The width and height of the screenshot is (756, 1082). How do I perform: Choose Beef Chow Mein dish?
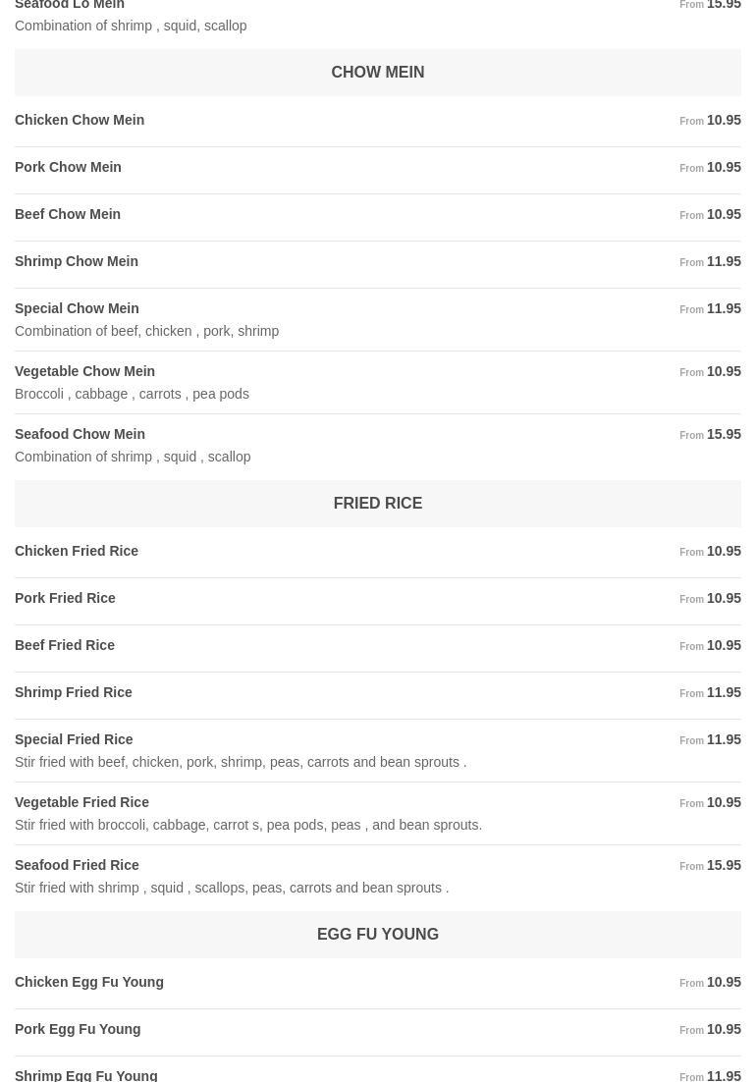point(68,214)
